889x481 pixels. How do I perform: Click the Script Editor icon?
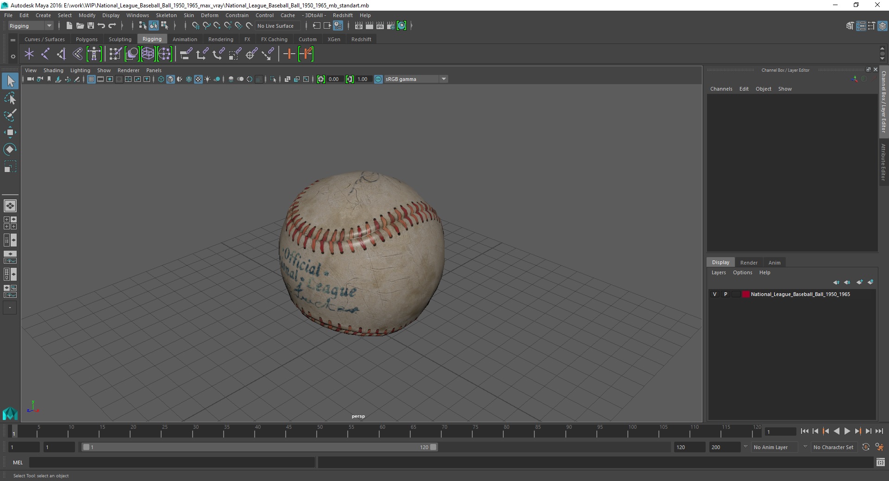(x=881, y=462)
